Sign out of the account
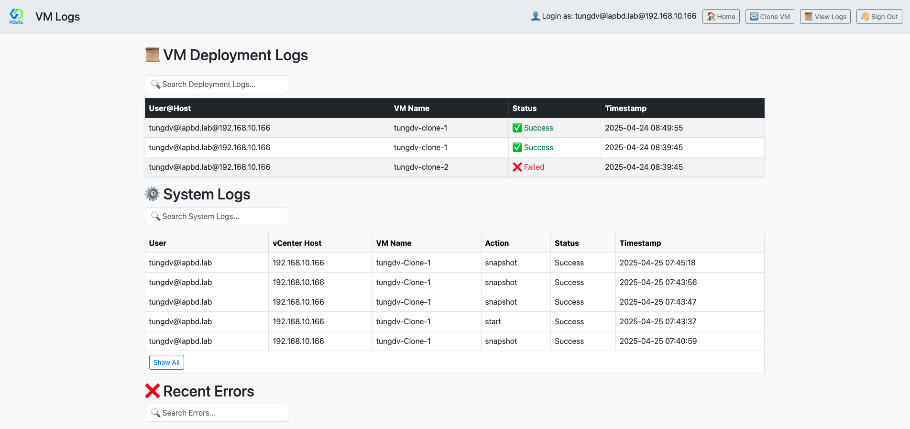Image resolution: width=910 pixels, height=429 pixels. (879, 17)
